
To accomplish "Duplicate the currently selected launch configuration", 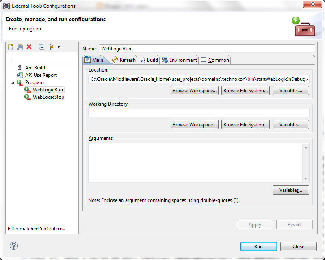I will click(19, 47).
